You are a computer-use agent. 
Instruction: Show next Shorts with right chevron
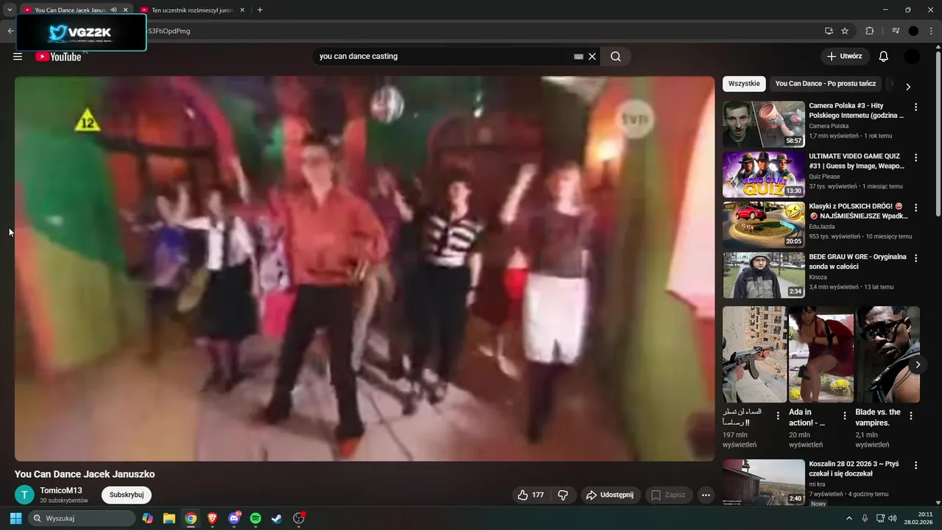point(918,364)
